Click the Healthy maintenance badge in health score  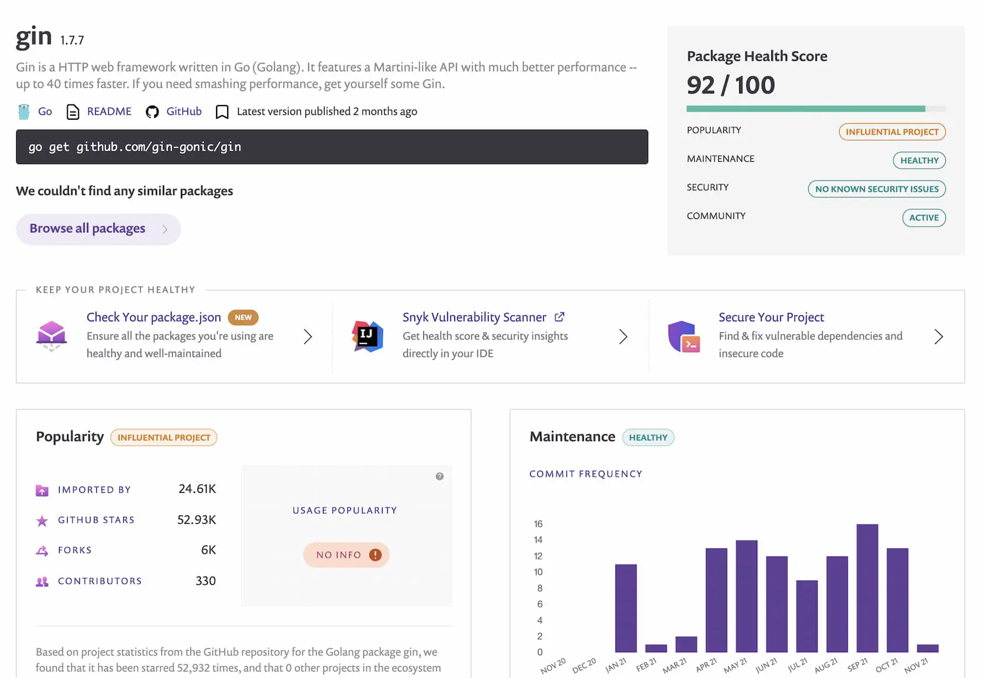click(x=919, y=161)
